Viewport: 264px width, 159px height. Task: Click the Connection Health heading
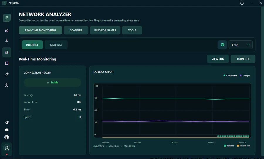37,73
